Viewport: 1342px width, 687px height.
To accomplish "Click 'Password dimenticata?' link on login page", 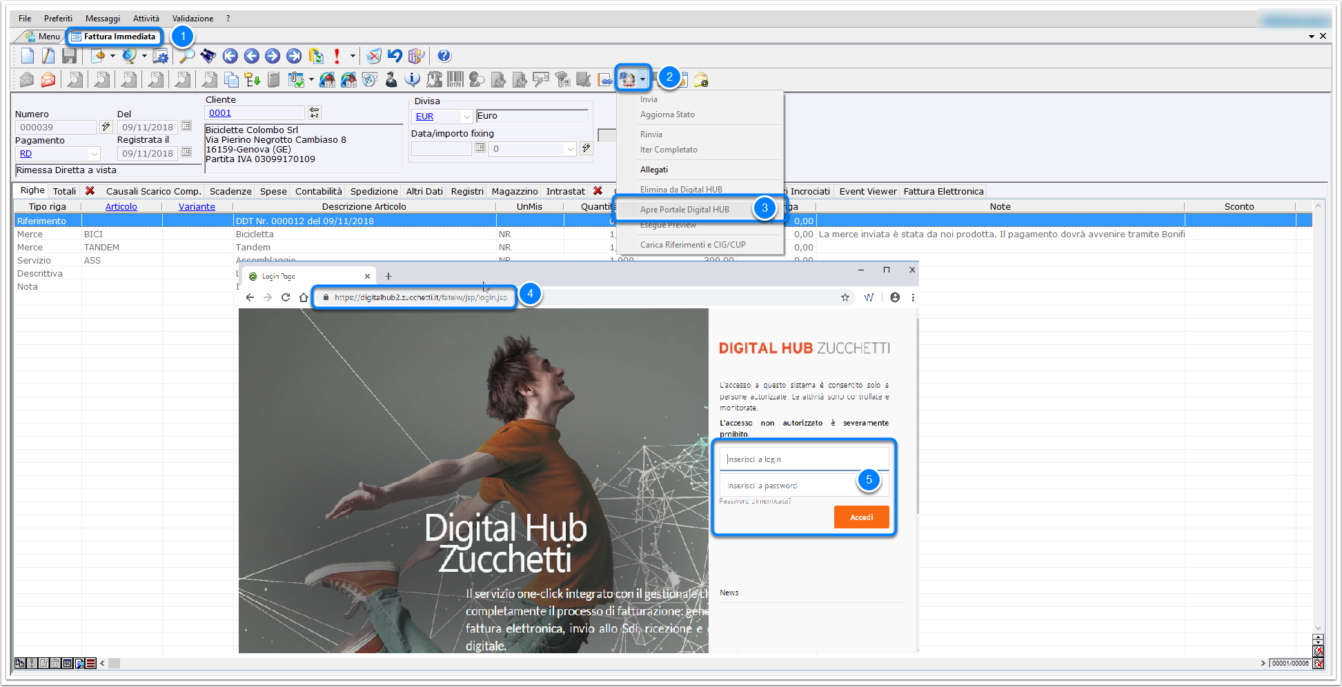I will [755, 501].
